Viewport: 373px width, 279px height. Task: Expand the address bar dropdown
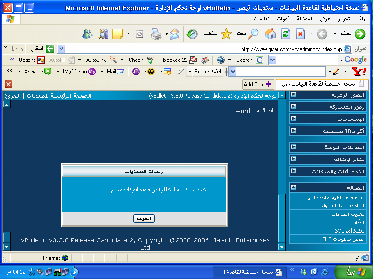tap(61, 49)
